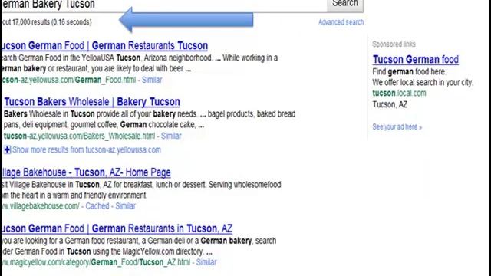Open 'Tucson Bakers Wholesale | Bakery Tucson' result
The height and width of the screenshot is (276, 491).
tap(92, 102)
